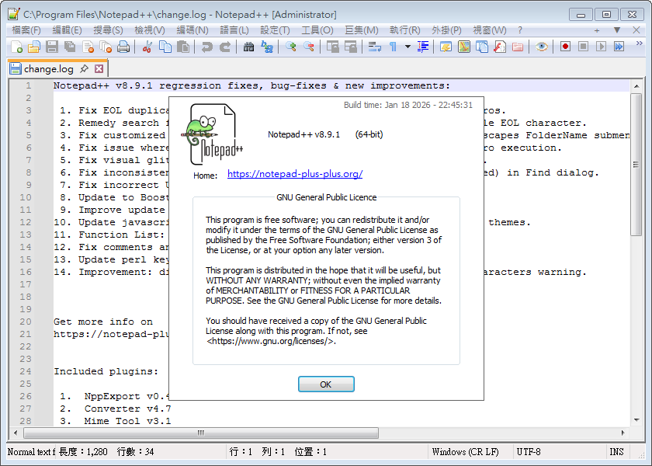Open the Replace dialog toolbar icon

tap(266, 47)
